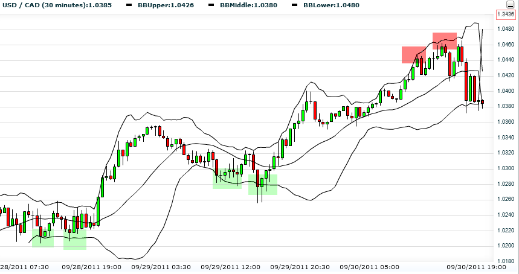Click the lower-left red highlighted zone
This screenshot has height=274, width=519.
[x=414, y=55]
